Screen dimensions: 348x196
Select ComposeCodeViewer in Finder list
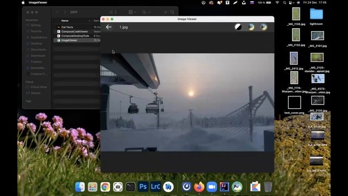[x=77, y=32]
